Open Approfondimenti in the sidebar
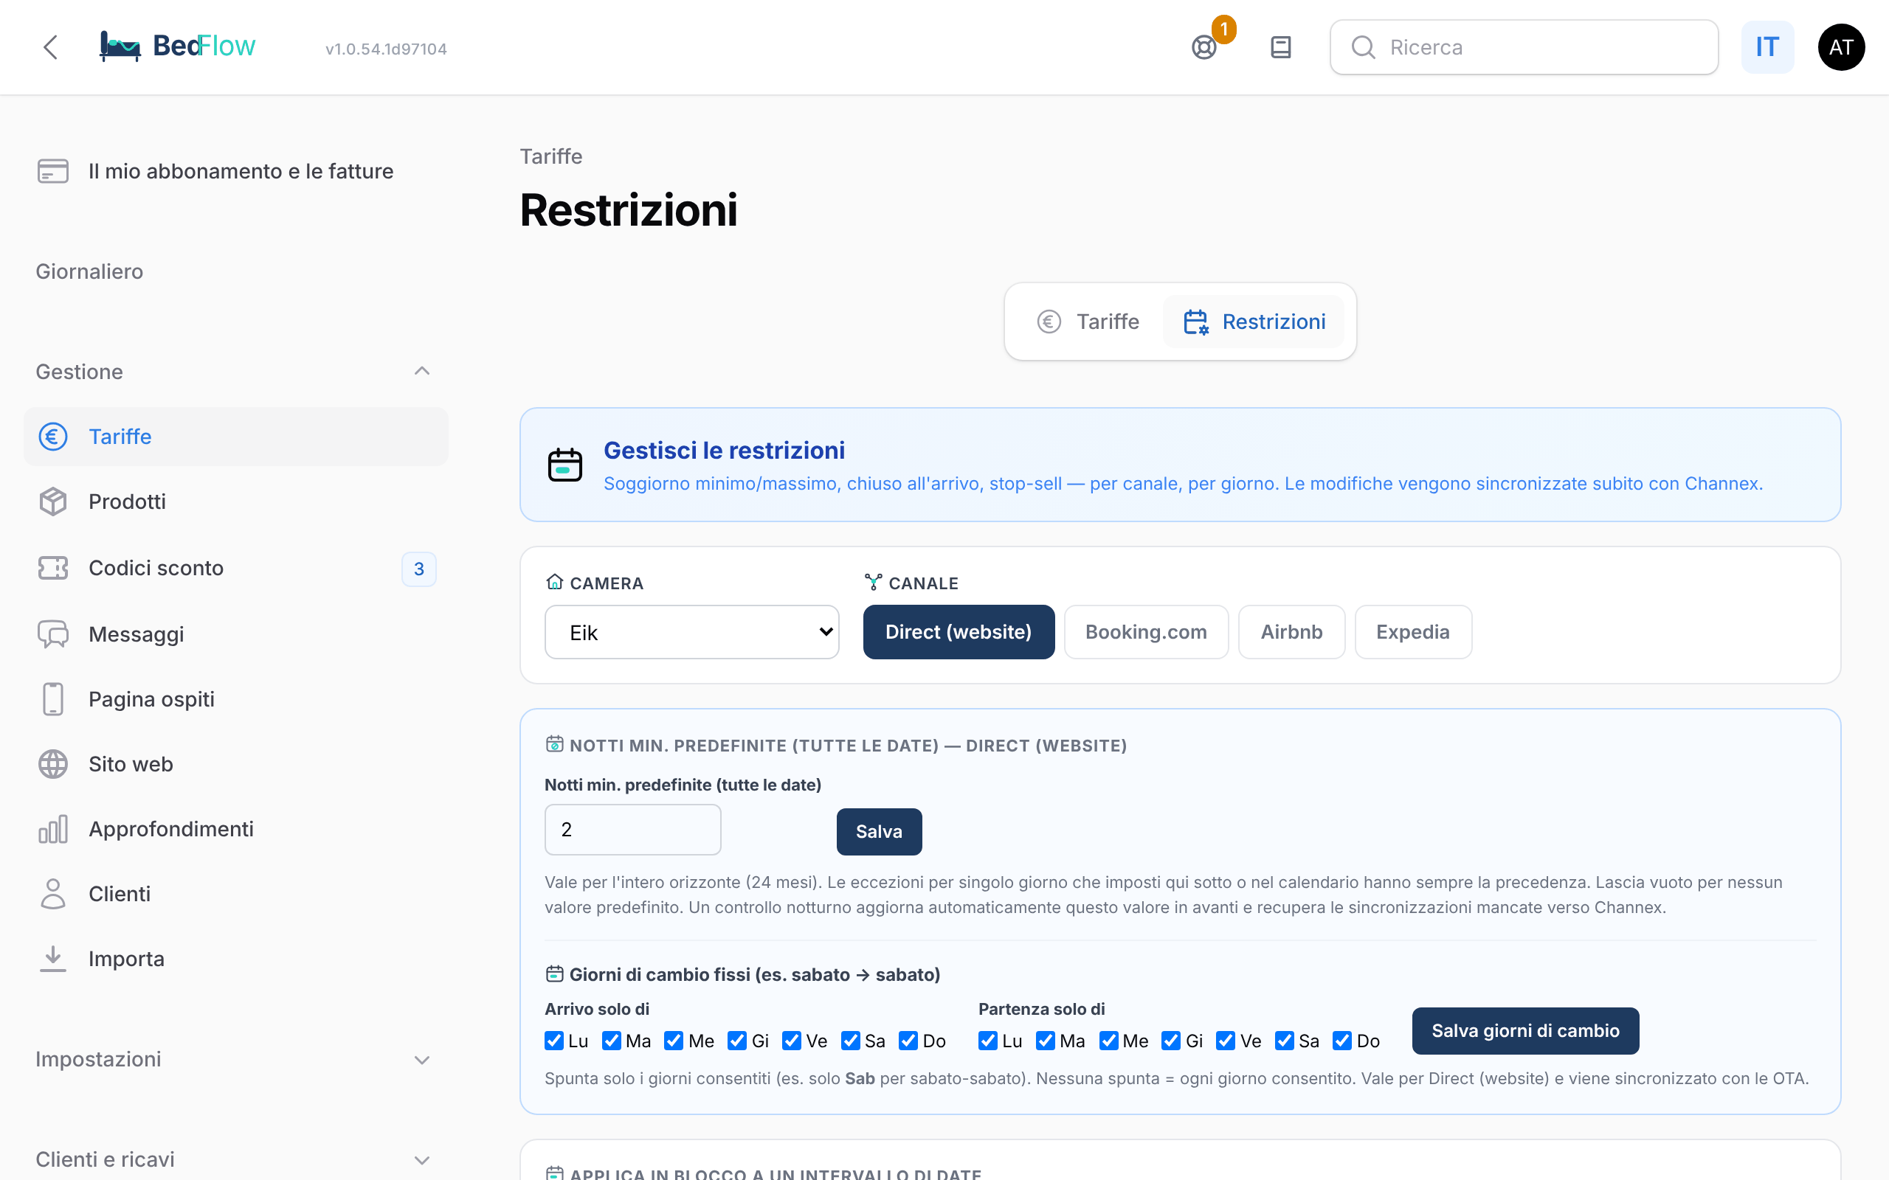The height and width of the screenshot is (1180, 1889). [235, 829]
